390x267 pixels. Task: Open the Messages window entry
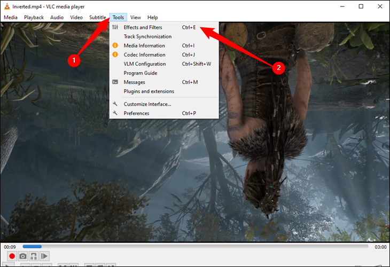point(134,82)
